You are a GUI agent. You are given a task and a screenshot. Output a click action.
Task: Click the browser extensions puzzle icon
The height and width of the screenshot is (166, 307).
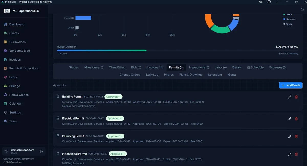(x=269, y=2)
